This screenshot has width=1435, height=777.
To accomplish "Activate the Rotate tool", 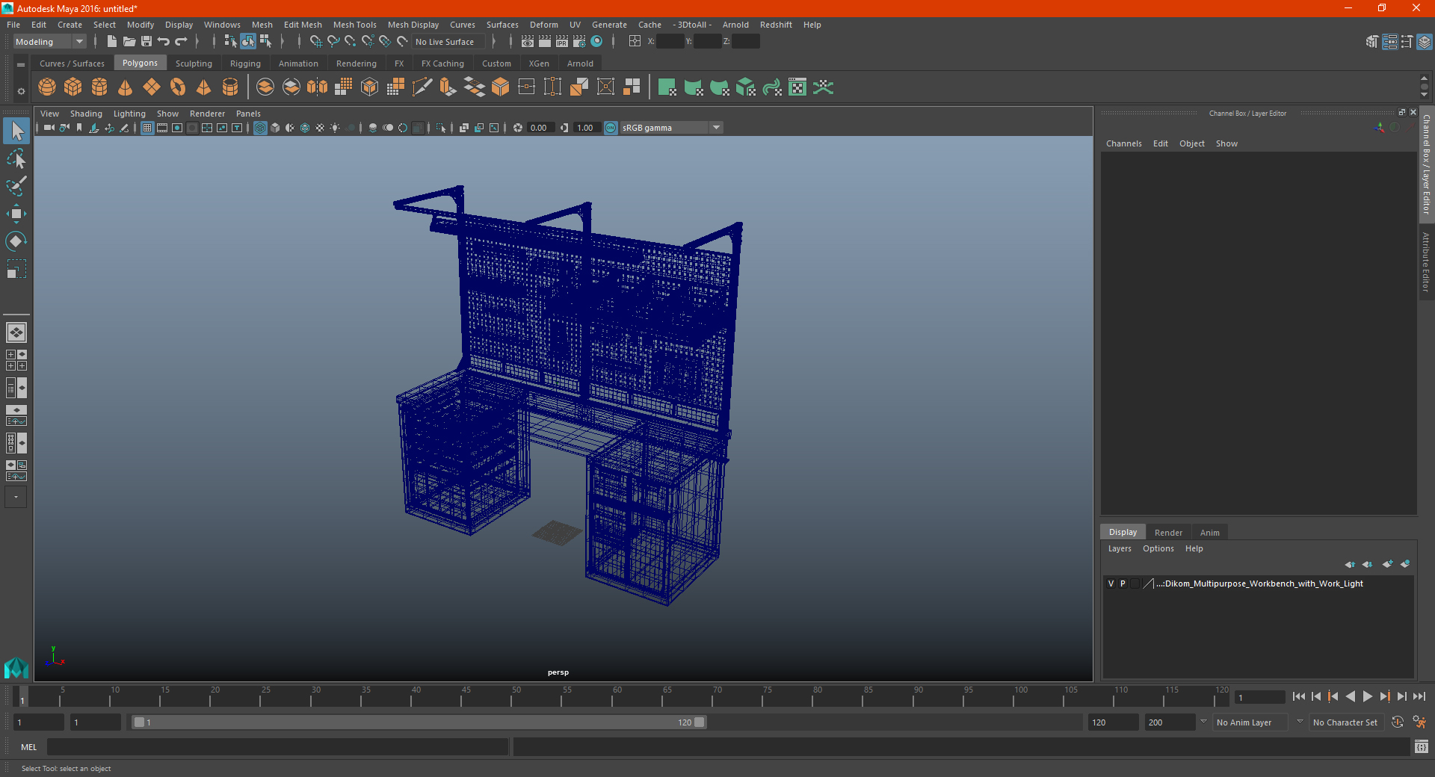I will click(x=16, y=241).
